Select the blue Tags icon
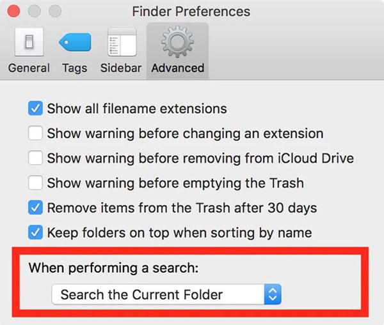This screenshot has height=325, width=384. (75, 42)
